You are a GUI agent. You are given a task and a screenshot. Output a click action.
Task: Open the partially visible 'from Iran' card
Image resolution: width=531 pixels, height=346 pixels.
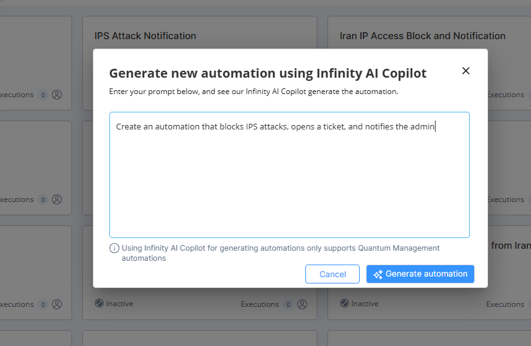511,246
